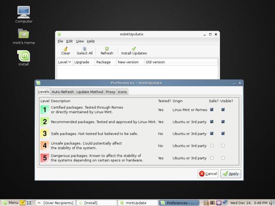Switch to mintUpdate taskbar window
The height and width of the screenshot is (206, 275).
pyautogui.click(x=137, y=203)
